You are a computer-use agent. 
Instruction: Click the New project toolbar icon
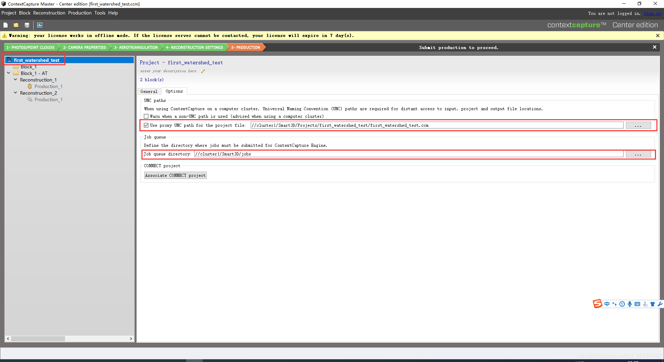coord(6,25)
